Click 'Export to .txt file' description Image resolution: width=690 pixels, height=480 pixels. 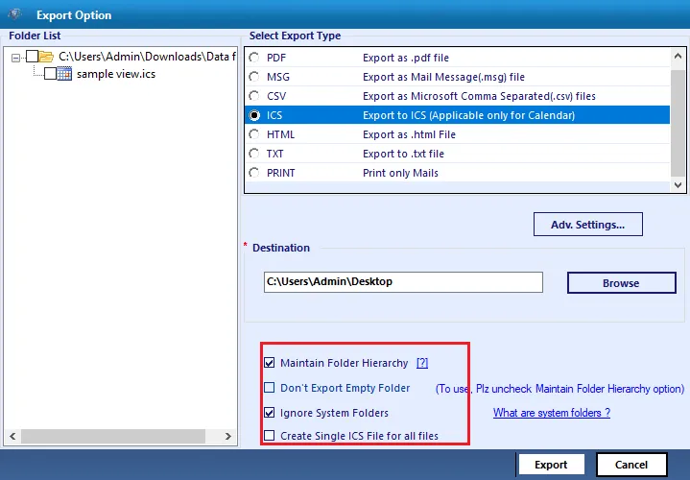pyautogui.click(x=403, y=154)
